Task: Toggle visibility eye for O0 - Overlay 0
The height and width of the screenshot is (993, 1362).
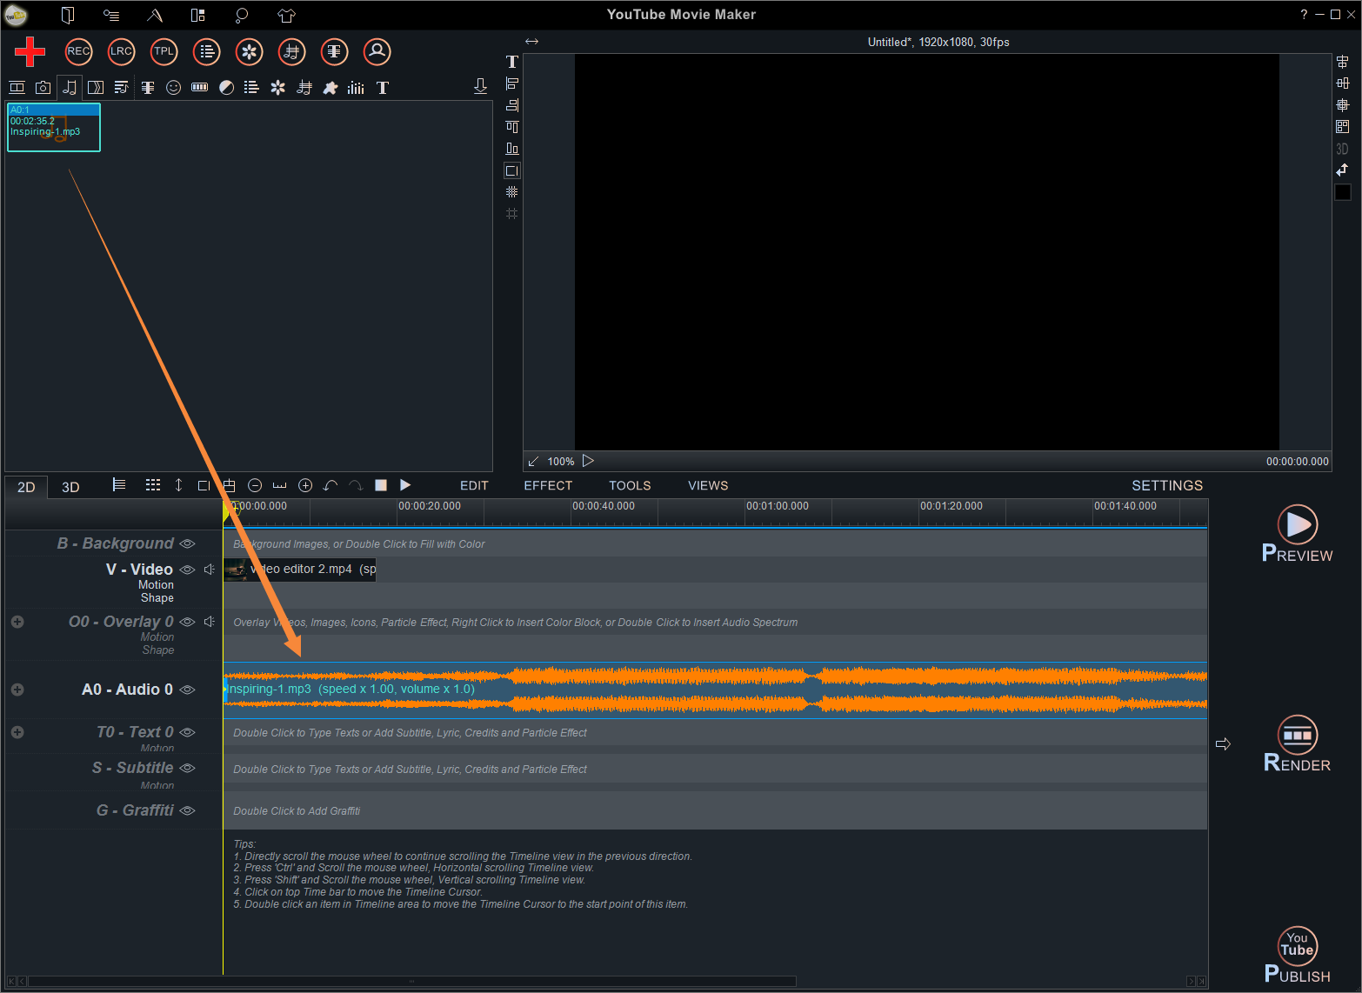Action: pyautogui.click(x=187, y=622)
